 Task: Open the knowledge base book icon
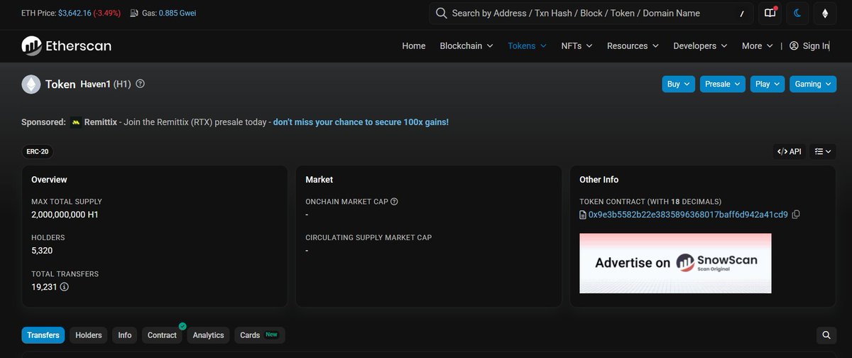[770, 13]
